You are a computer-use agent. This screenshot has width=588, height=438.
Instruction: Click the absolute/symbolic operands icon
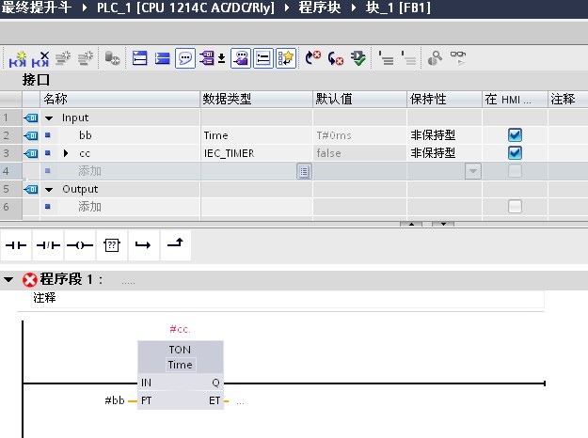point(207,58)
